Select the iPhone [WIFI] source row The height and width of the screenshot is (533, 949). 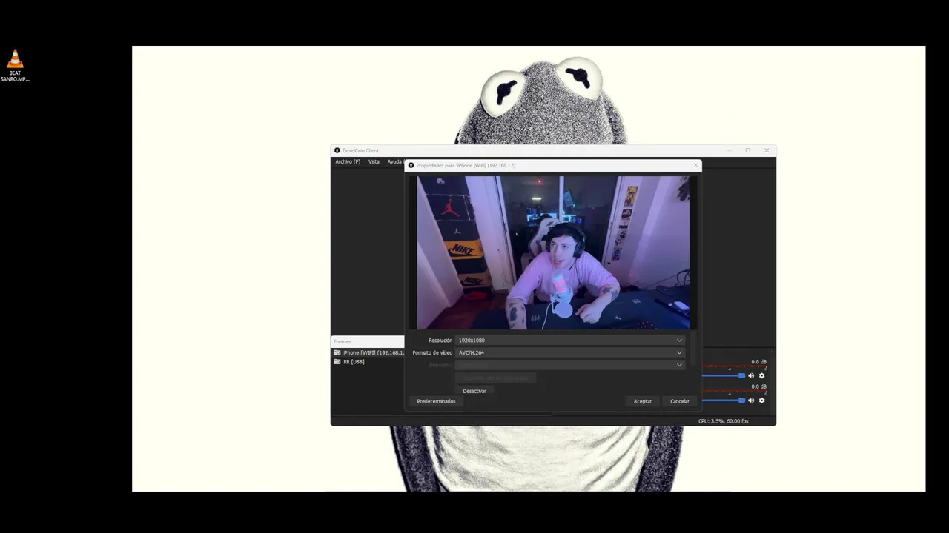click(368, 353)
